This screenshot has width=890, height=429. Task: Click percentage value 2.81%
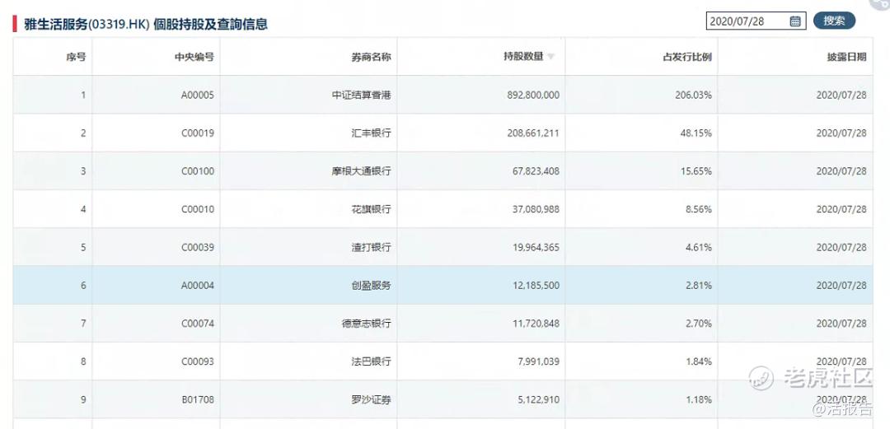[699, 285]
